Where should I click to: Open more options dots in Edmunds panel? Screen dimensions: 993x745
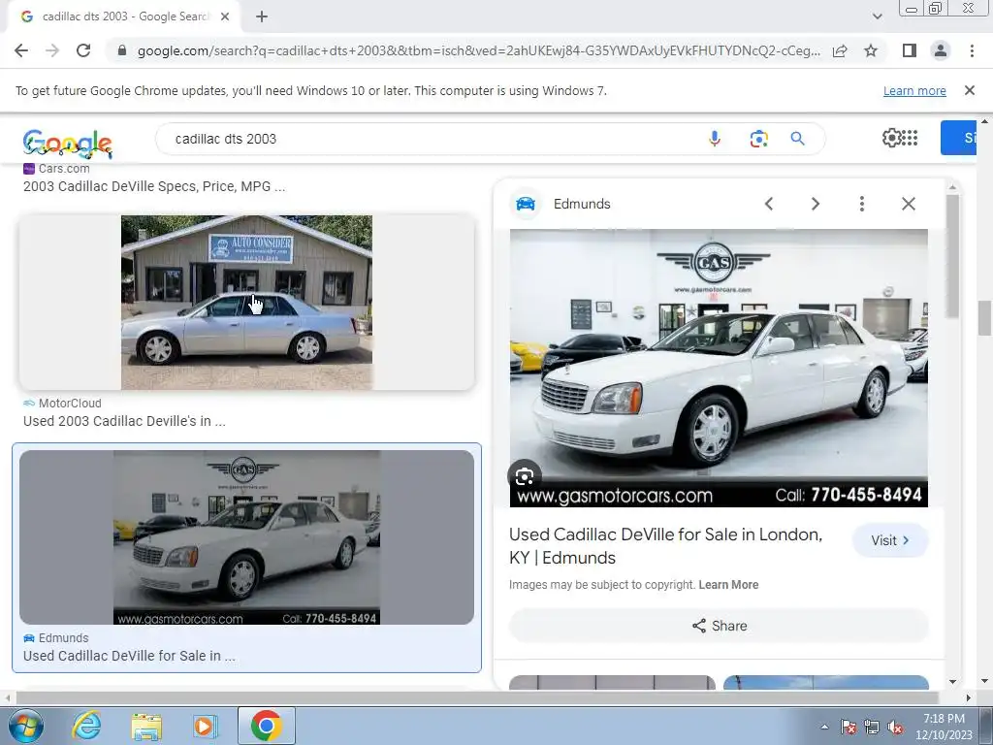861,204
